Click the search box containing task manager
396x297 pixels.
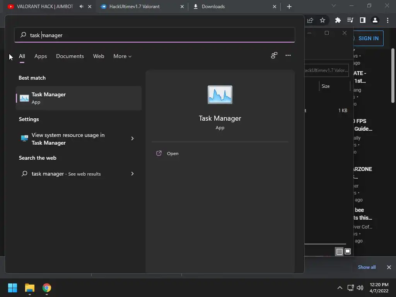[x=155, y=35]
